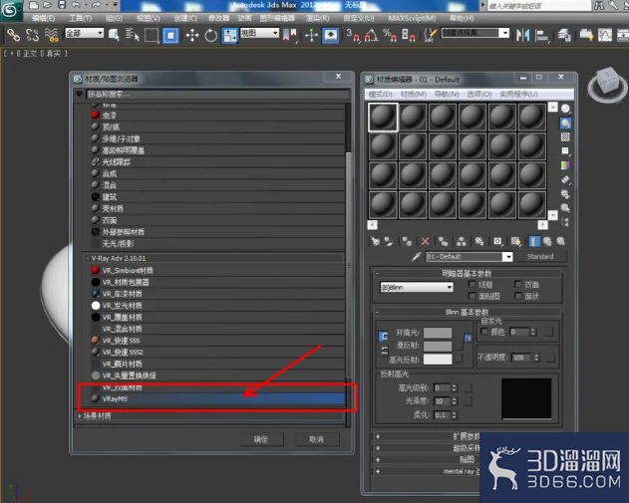
Task: Enable the 面状 faceted checkbox
Action: click(518, 296)
